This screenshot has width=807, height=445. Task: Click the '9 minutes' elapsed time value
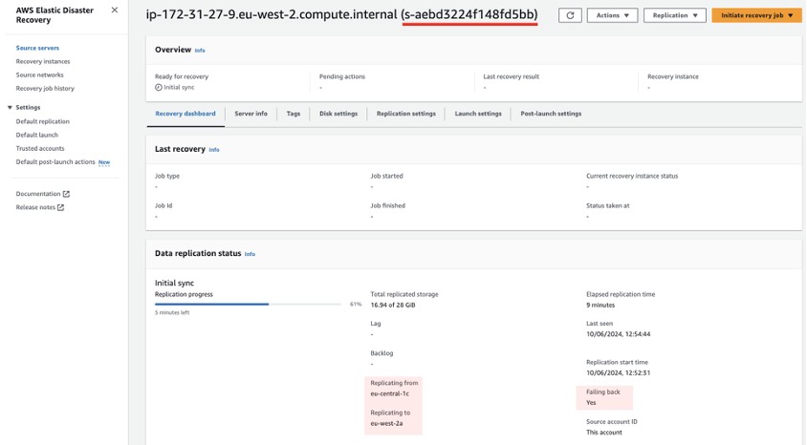pyautogui.click(x=600, y=305)
